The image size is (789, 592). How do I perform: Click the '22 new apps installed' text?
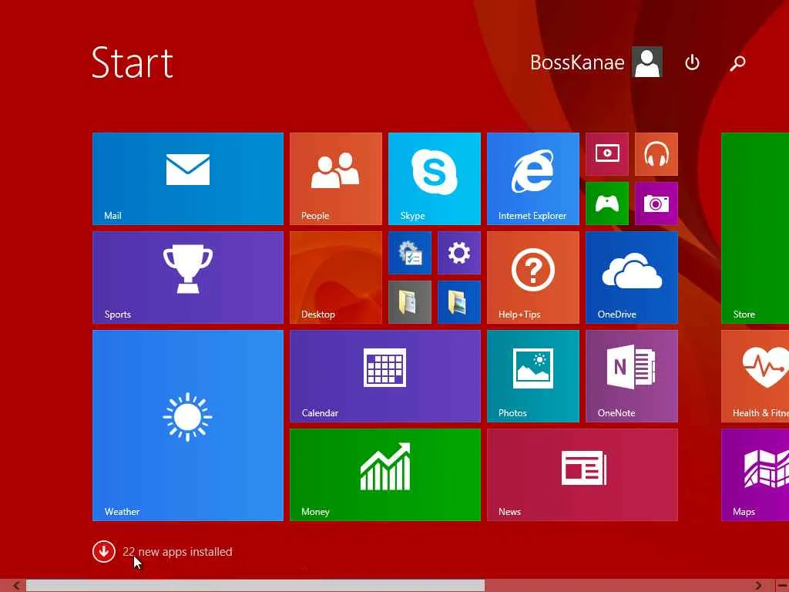178,552
